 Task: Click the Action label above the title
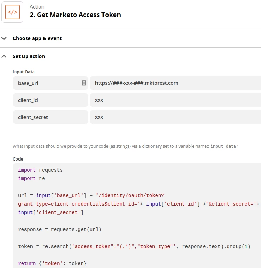tap(37, 7)
